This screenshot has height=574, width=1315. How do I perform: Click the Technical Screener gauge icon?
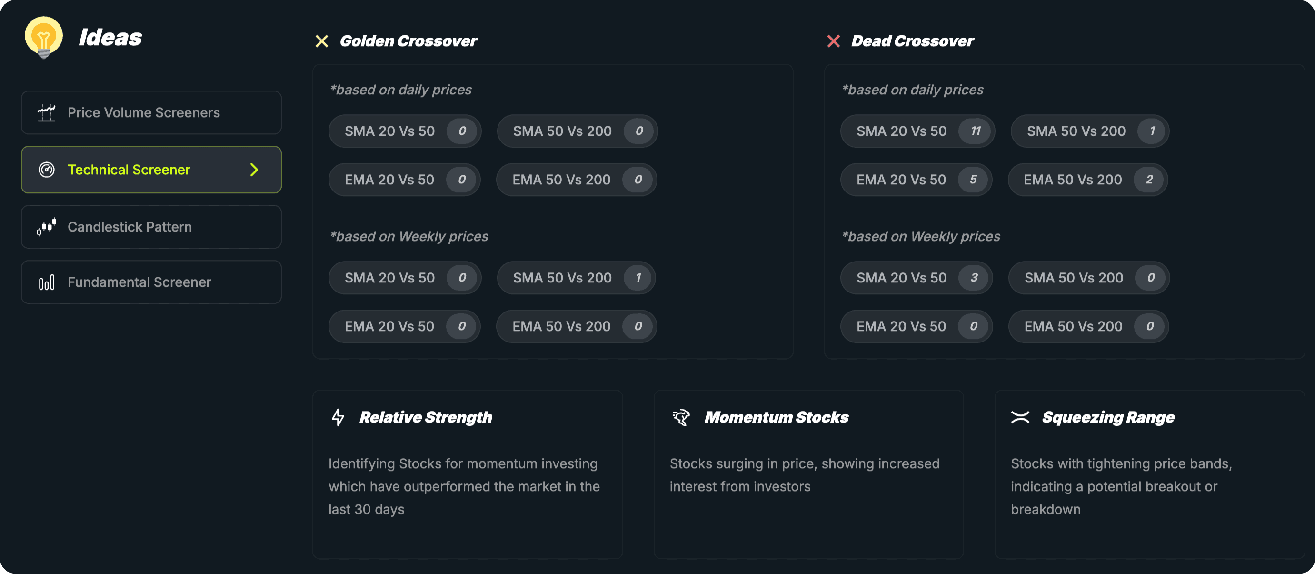tap(47, 170)
